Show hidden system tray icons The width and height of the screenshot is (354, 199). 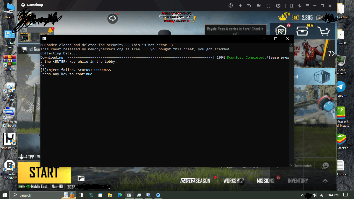click(x=302, y=195)
